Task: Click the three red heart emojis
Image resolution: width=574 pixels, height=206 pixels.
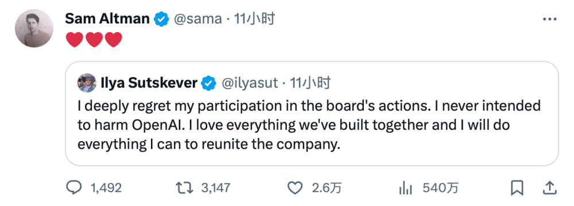Action: coord(94,39)
